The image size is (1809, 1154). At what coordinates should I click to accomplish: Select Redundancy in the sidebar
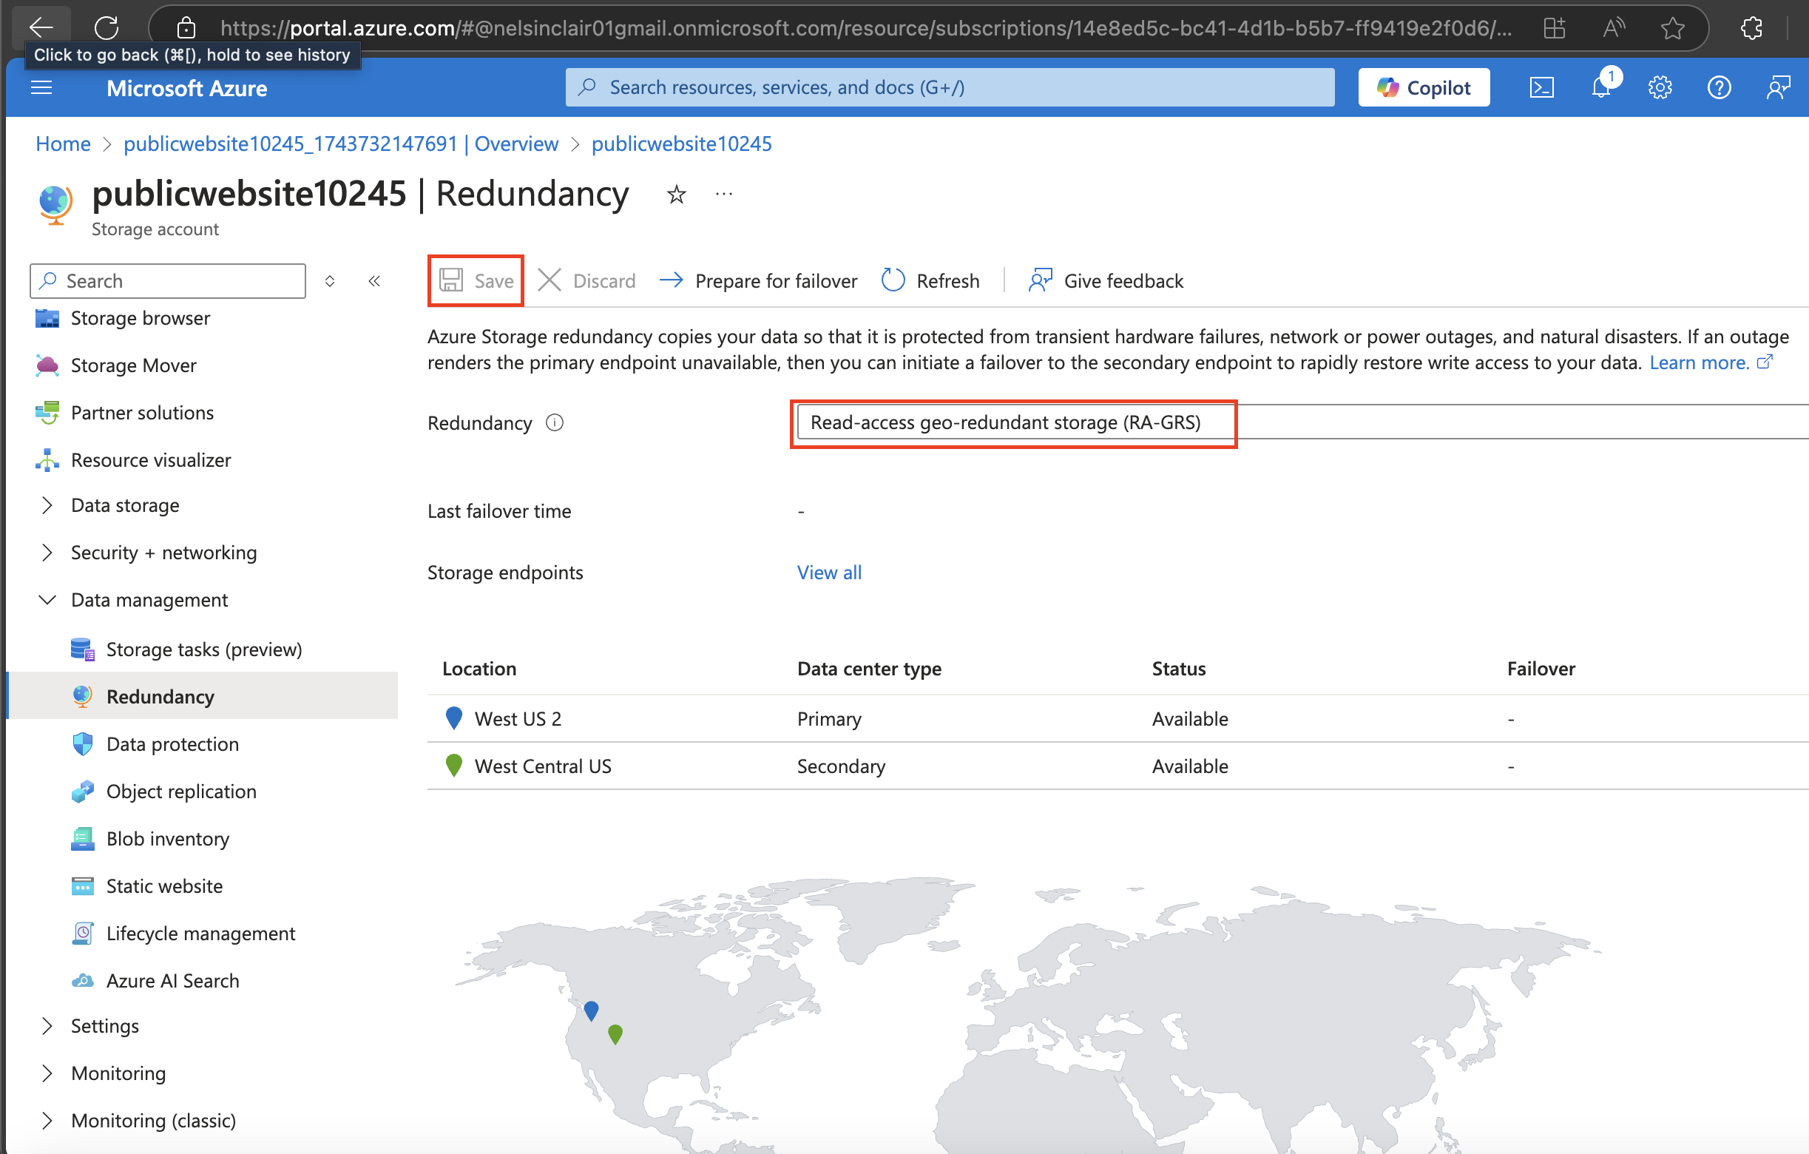tap(201, 696)
